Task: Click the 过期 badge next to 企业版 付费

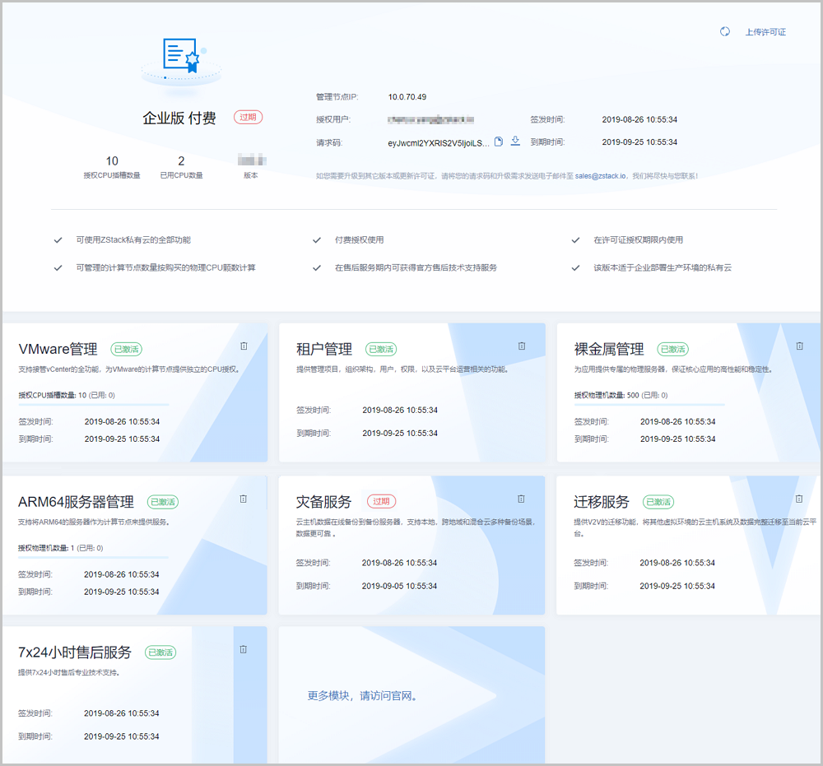Action: click(248, 118)
